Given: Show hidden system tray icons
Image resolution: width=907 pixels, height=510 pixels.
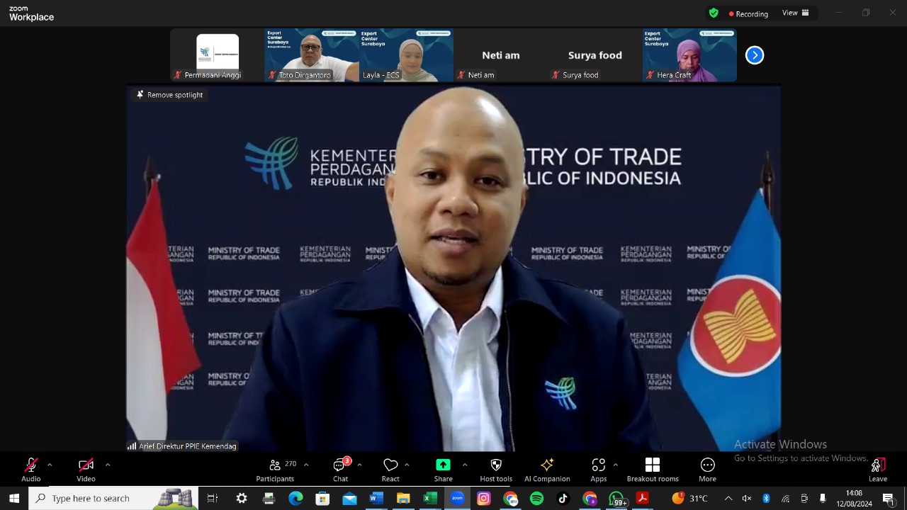Looking at the screenshot, I should coord(728,499).
